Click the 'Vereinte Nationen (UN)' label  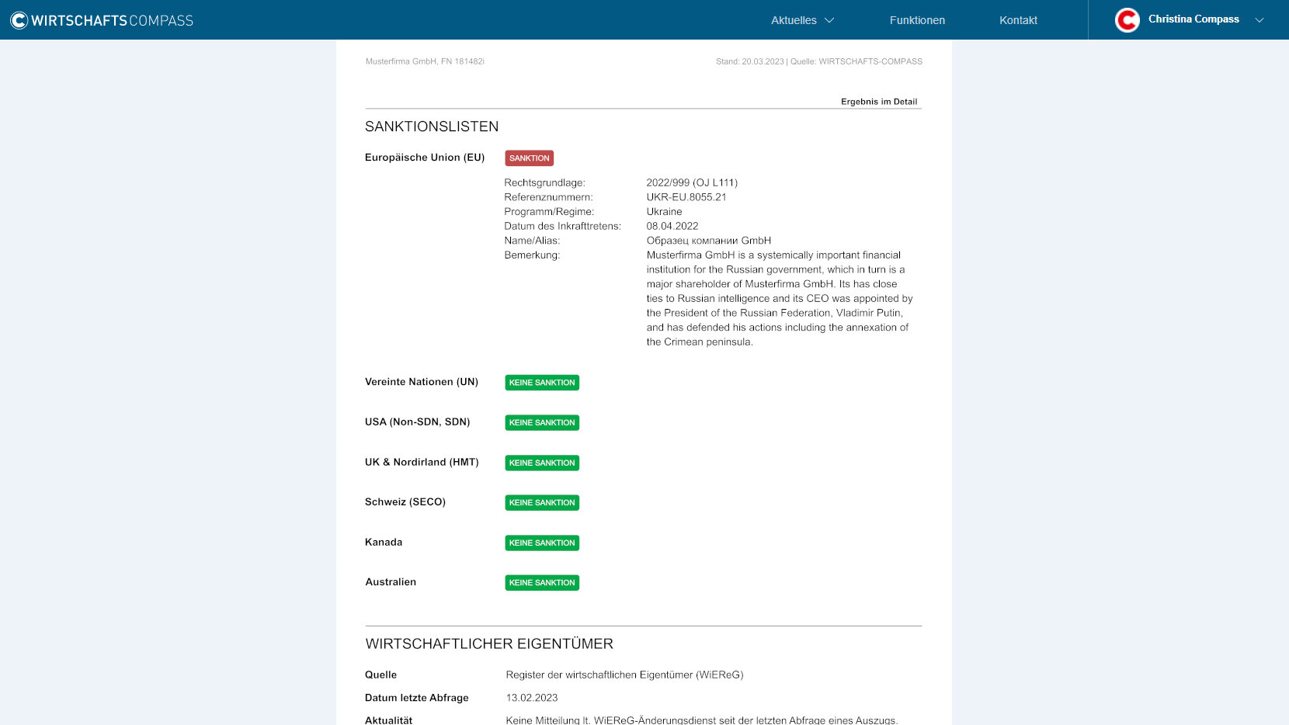click(422, 382)
